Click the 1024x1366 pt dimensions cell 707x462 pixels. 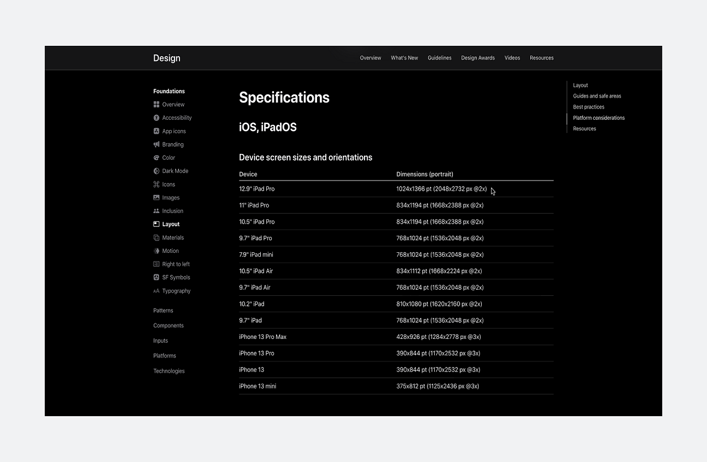(442, 189)
